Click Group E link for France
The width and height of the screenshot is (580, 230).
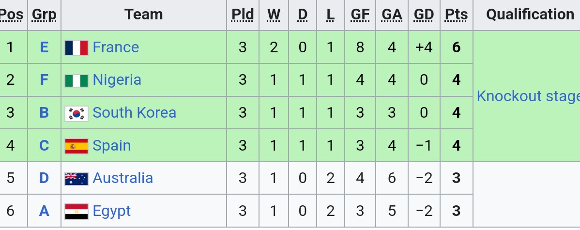coord(44,47)
